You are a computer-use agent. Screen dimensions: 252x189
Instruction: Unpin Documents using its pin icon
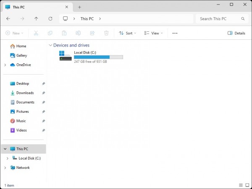point(43,102)
